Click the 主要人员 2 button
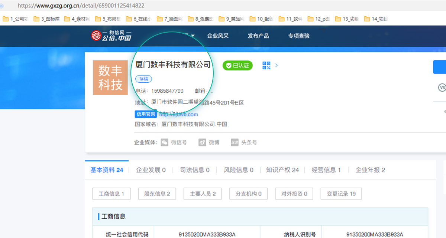The image size is (446, 238). click(203, 194)
